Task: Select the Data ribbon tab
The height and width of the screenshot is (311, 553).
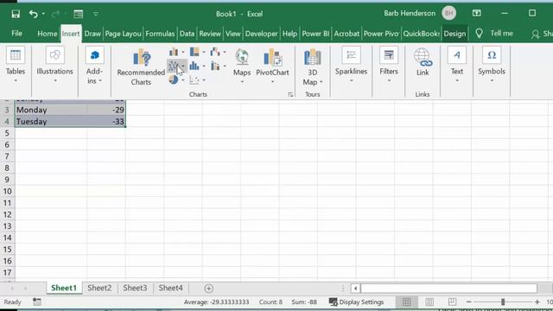Action: coord(187,34)
